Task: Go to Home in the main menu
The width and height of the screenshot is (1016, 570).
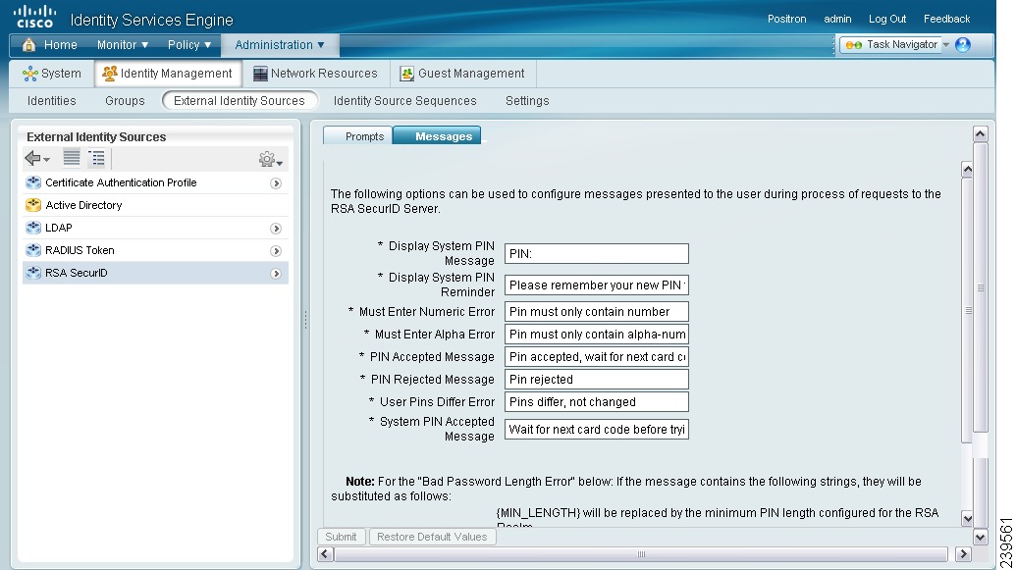Action: pyautogui.click(x=60, y=45)
